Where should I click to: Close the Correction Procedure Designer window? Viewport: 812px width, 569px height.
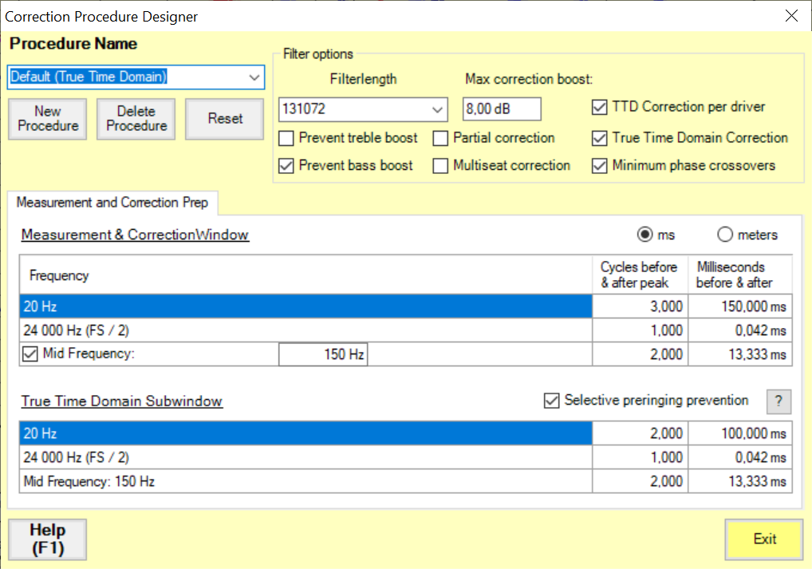[791, 15]
